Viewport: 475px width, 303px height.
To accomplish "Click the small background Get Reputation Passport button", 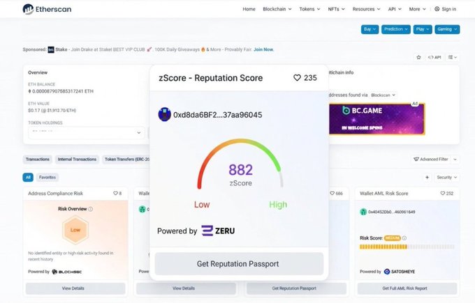I will click(x=296, y=288).
